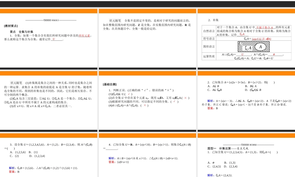Click statement '(4)A∪(∁UA)=A∩(∁UA)'
This screenshot has width=295, height=177.
(128, 106)
